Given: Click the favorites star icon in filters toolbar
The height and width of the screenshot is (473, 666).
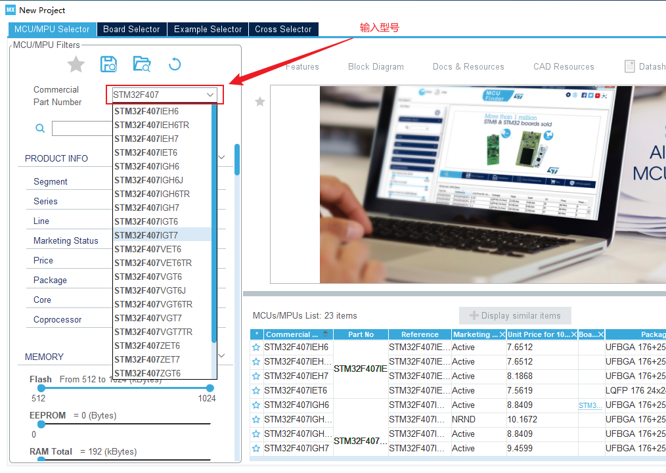Looking at the screenshot, I should click(76, 64).
